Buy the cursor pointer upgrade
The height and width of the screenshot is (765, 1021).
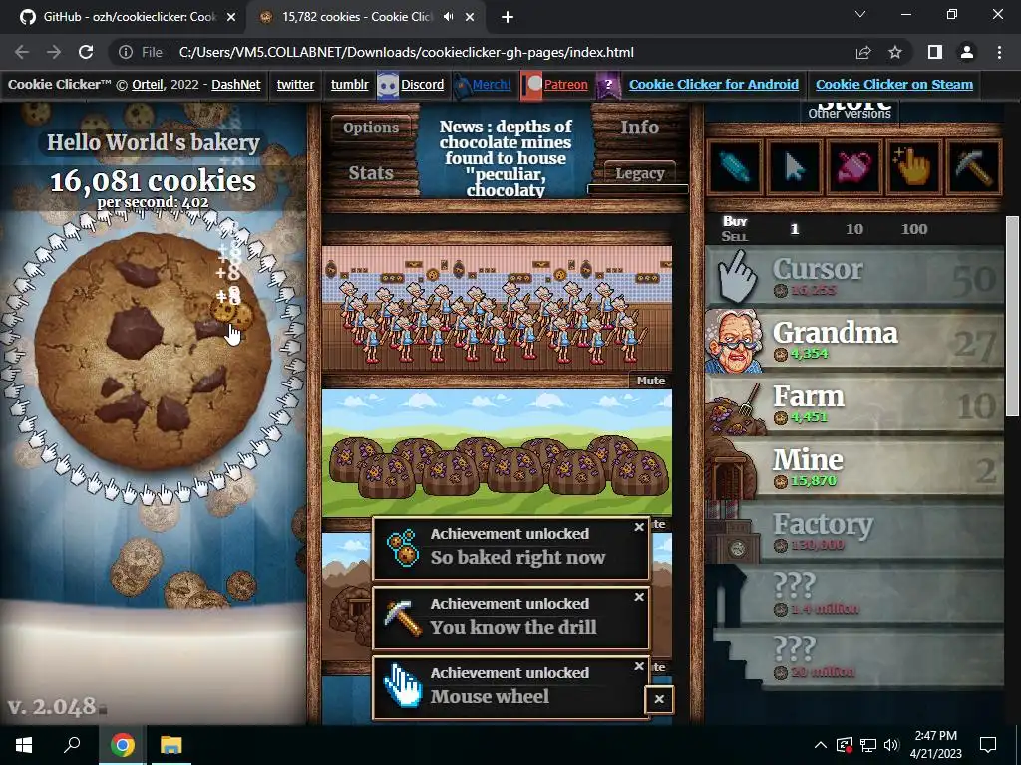(794, 167)
